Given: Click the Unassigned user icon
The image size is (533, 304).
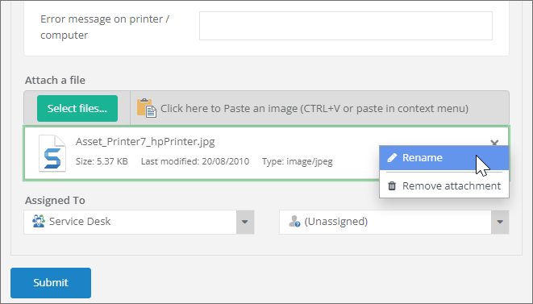Looking at the screenshot, I should [x=294, y=222].
